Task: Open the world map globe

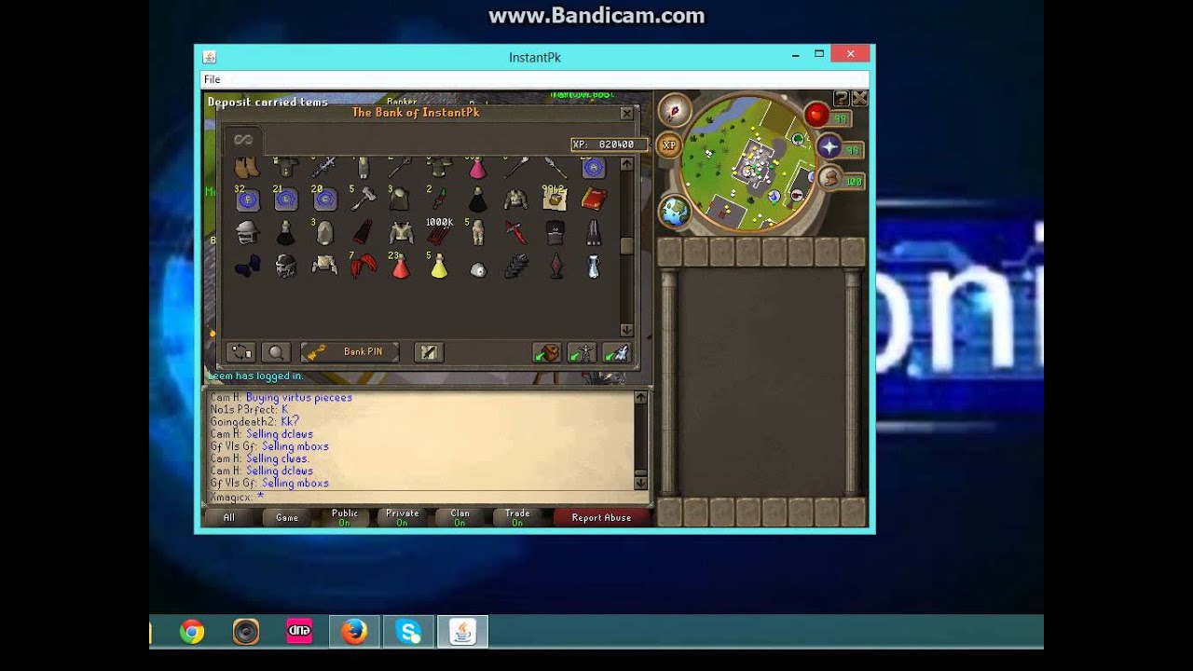Action: tap(676, 212)
